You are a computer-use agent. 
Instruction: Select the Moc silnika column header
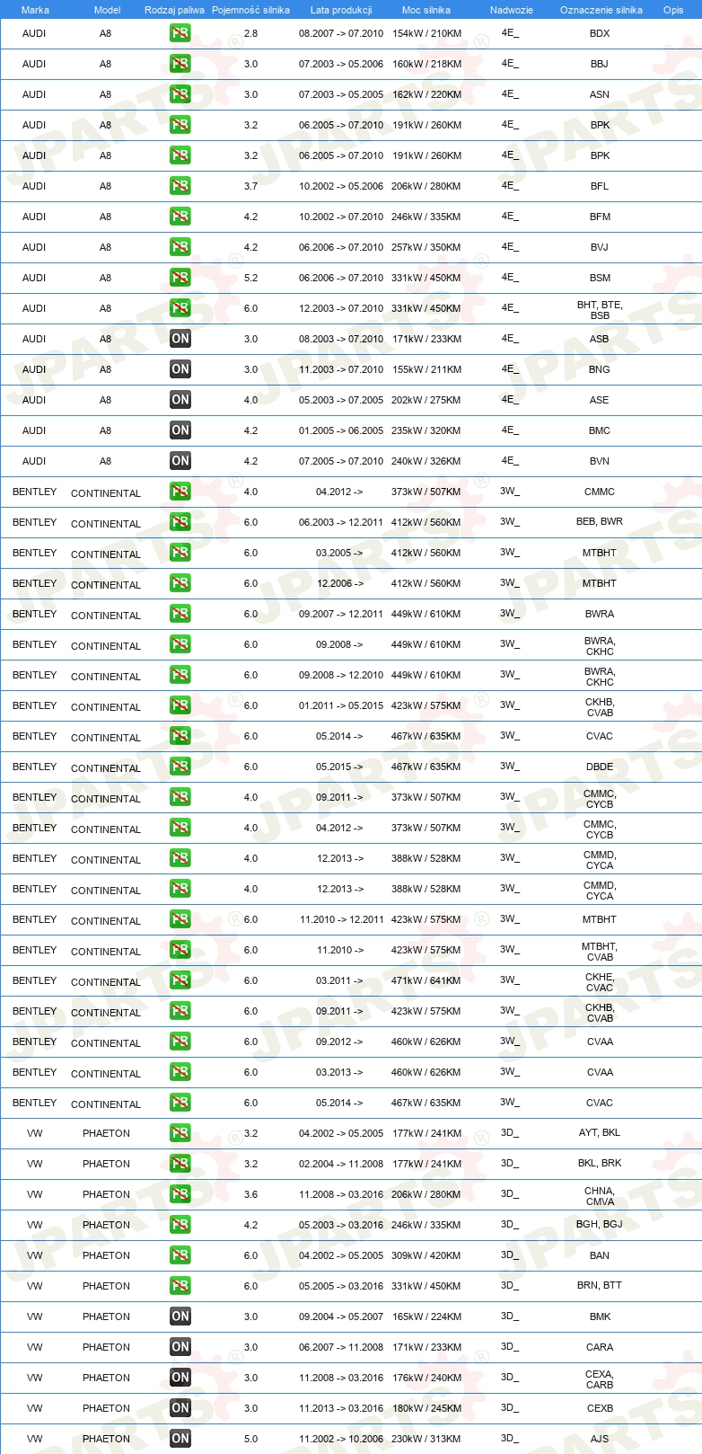tap(426, 10)
